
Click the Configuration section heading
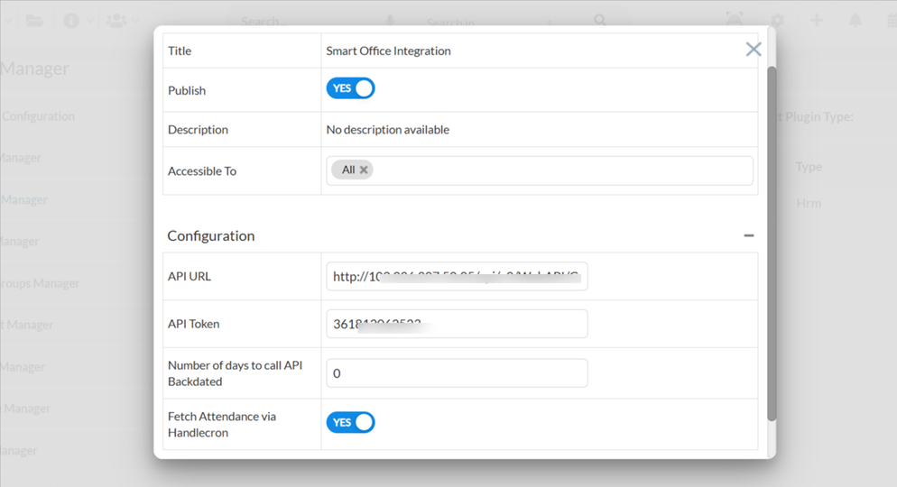click(211, 235)
